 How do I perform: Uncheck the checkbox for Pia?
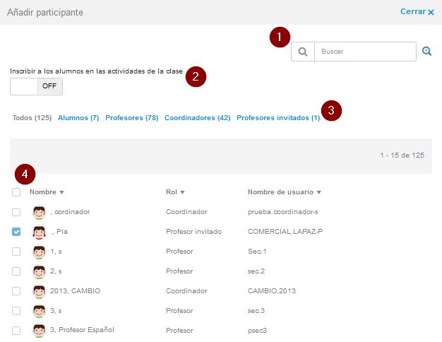(16, 232)
